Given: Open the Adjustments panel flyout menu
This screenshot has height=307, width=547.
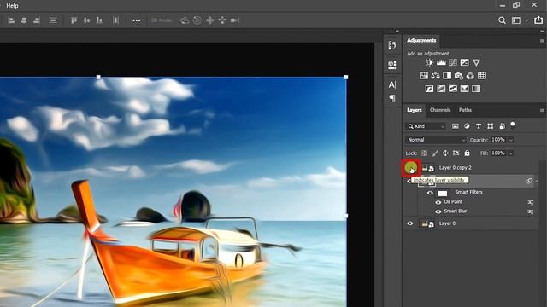Looking at the screenshot, I should pyautogui.click(x=542, y=41).
